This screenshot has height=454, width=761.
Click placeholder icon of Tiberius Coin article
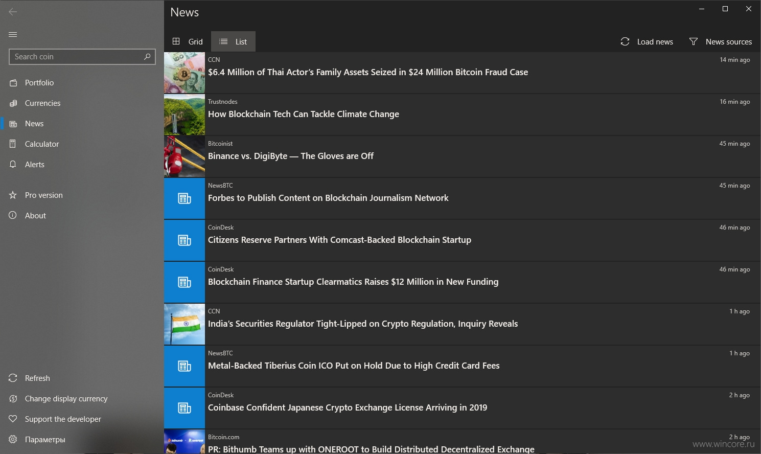(185, 366)
